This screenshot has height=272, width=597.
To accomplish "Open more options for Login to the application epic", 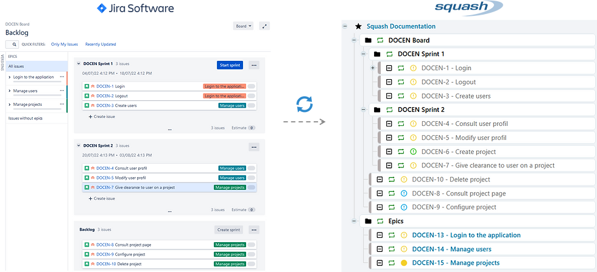I will 62,77.
